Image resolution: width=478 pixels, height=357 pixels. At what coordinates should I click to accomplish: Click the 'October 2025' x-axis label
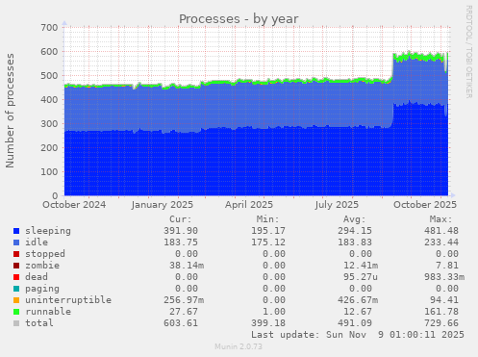[425, 205]
